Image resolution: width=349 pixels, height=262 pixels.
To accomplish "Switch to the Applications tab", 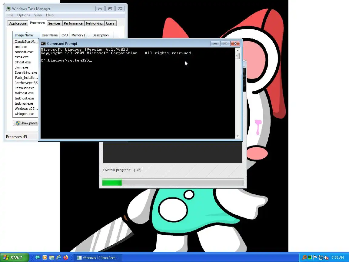I will (x=18, y=23).
